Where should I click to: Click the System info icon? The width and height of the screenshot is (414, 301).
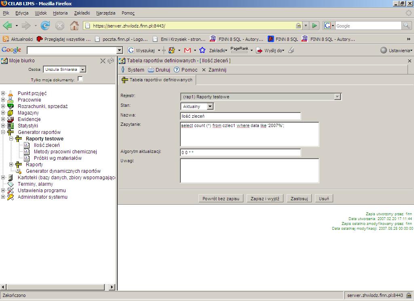point(123,70)
